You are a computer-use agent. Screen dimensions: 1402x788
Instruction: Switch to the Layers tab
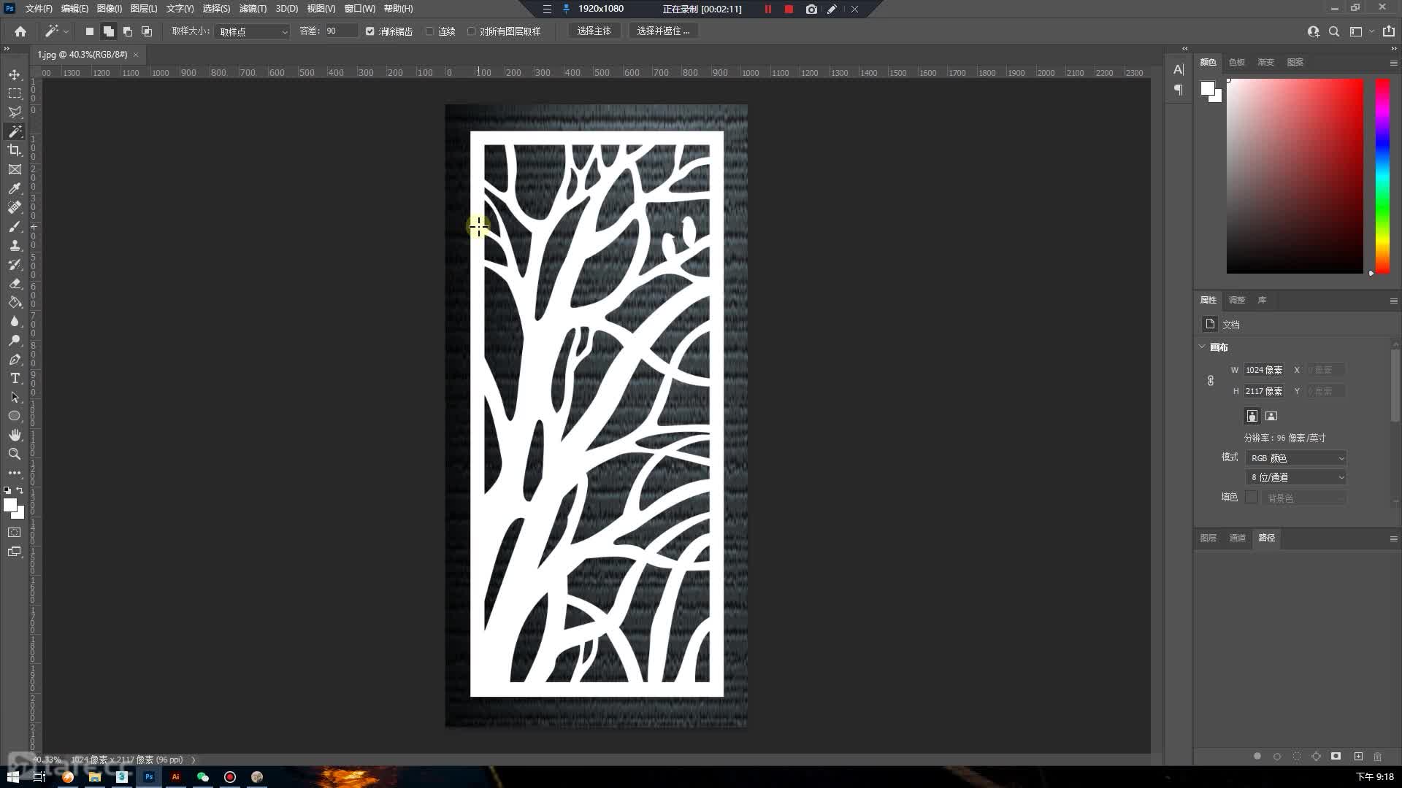pyautogui.click(x=1208, y=538)
